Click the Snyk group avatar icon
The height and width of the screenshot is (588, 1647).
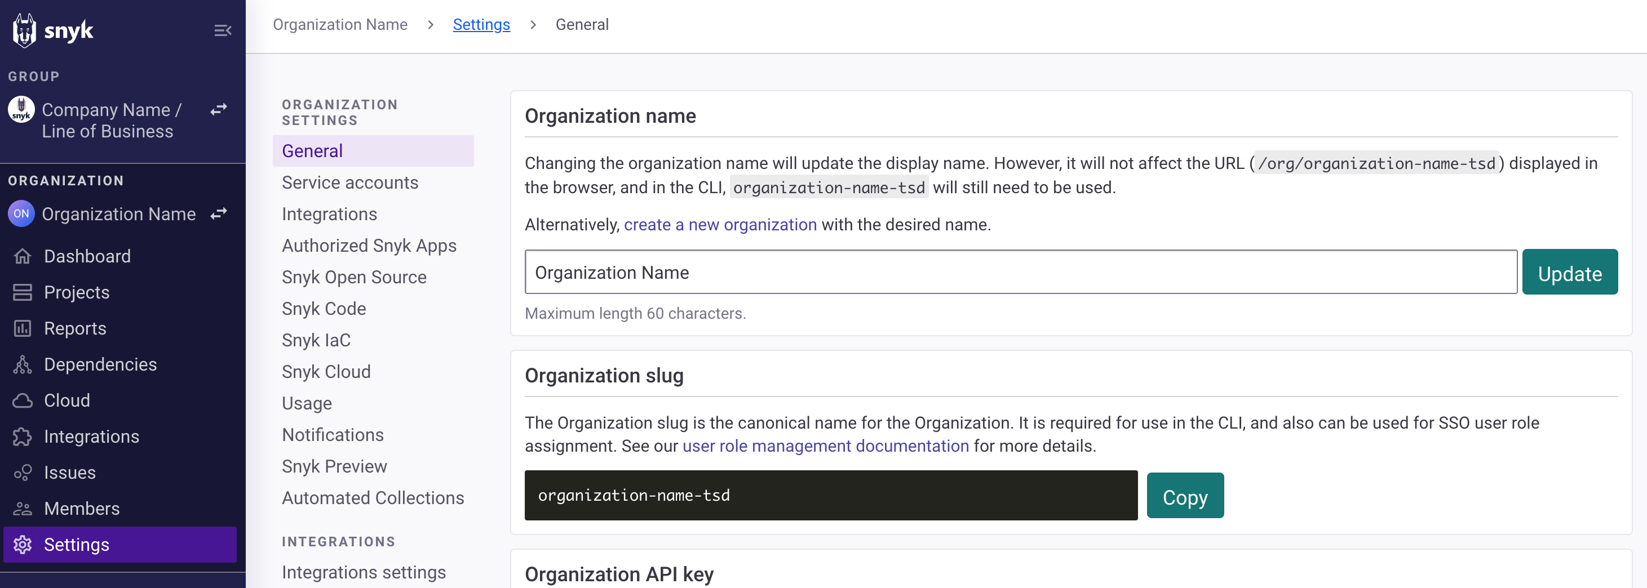tap(21, 109)
